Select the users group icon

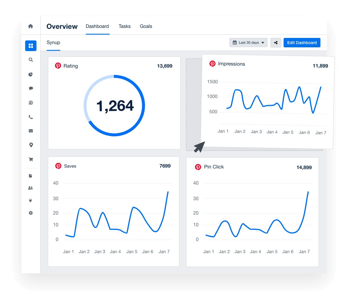(31, 188)
